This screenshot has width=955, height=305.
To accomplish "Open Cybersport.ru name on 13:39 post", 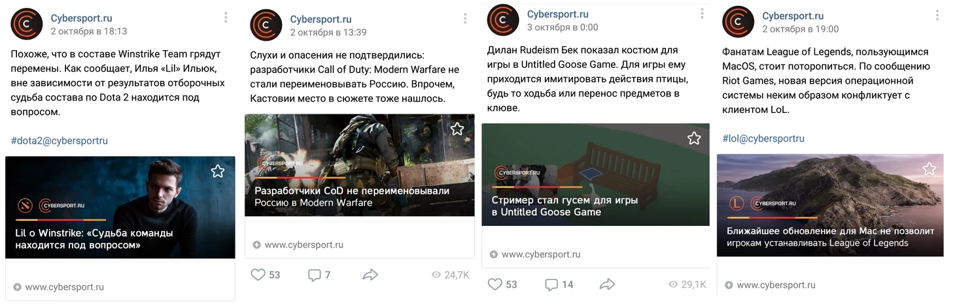I will click(321, 20).
